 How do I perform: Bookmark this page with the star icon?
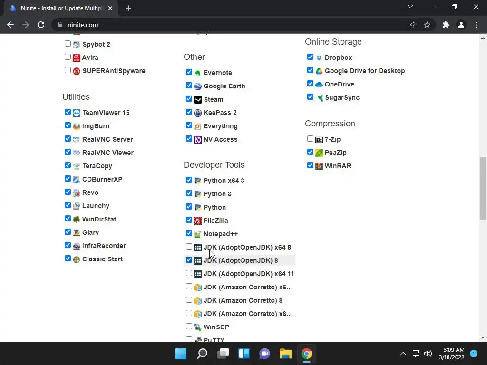(427, 25)
